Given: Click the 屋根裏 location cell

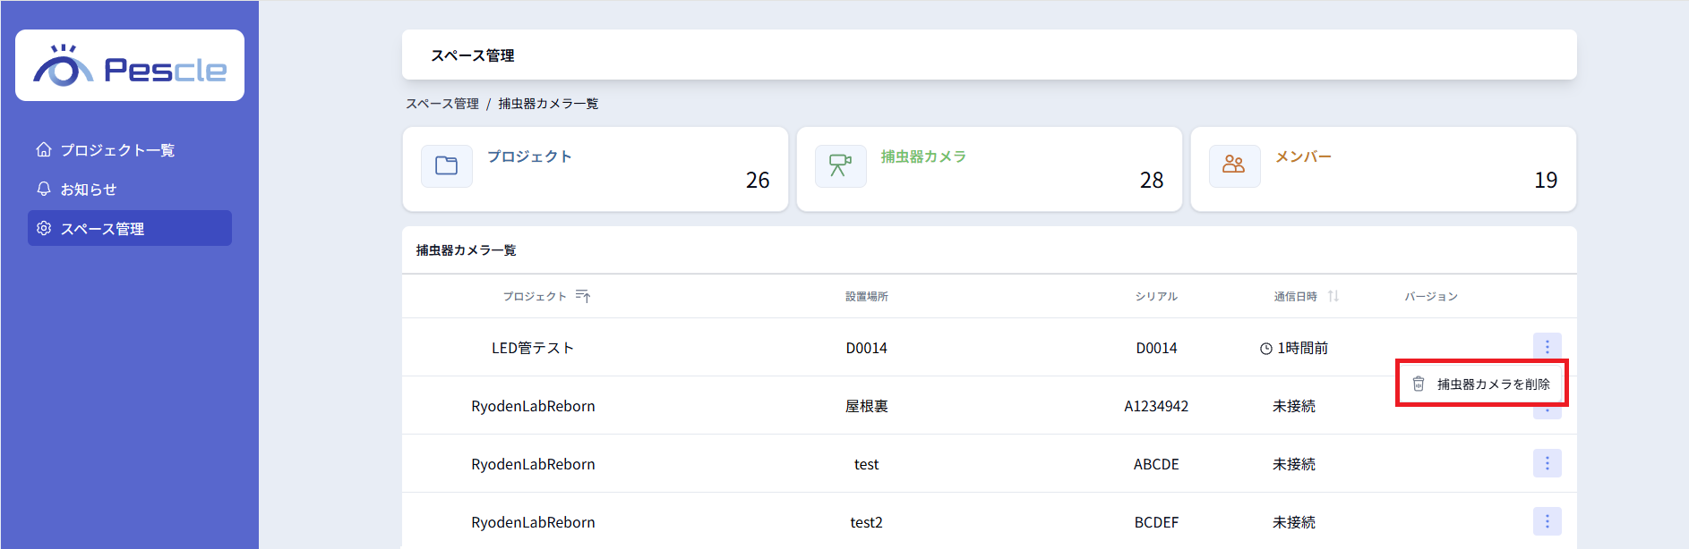Looking at the screenshot, I should [x=866, y=406].
